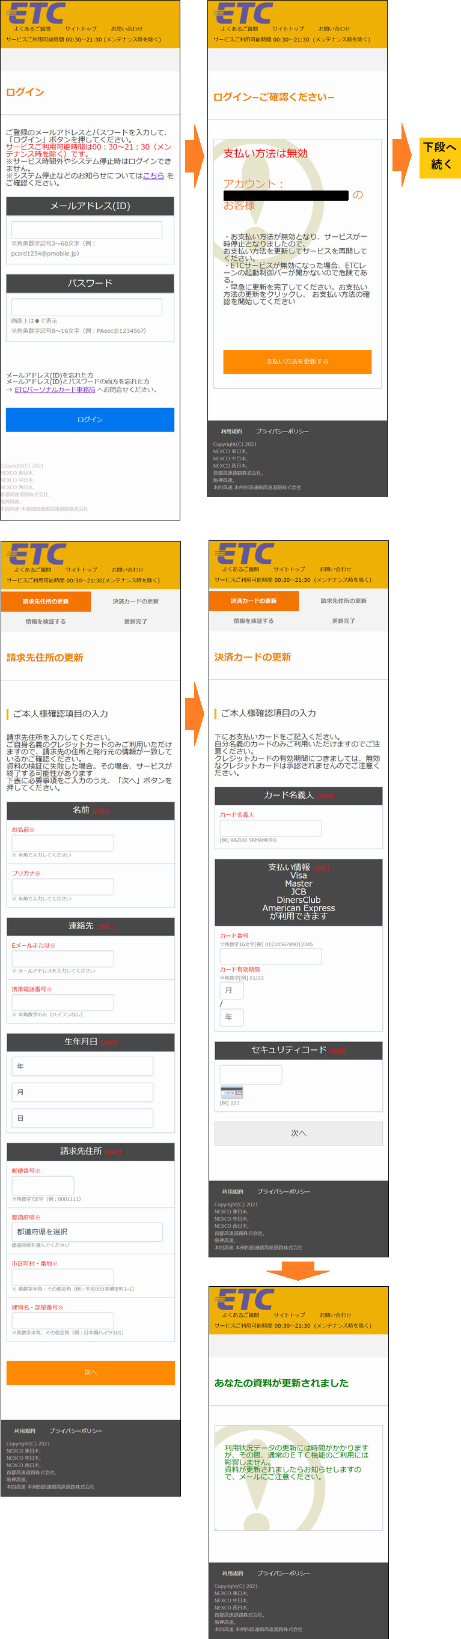
Task: Click the 支払い方法を更新する orange button
Action: click(x=297, y=361)
